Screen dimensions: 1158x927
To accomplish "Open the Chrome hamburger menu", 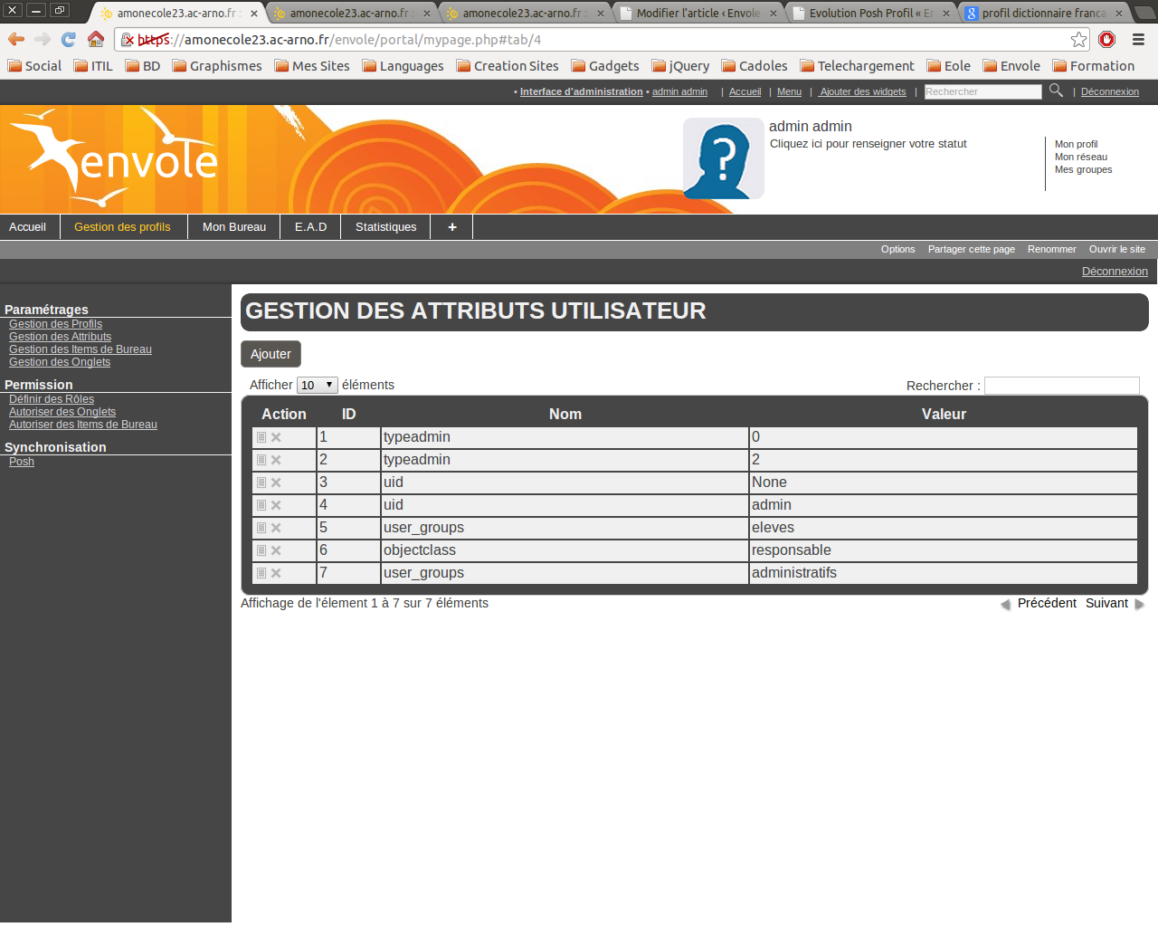I will pyautogui.click(x=1138, y=40).
